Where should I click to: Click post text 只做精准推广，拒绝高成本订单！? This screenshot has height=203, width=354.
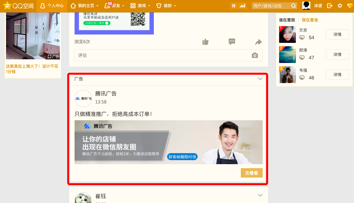coord(114,114)
